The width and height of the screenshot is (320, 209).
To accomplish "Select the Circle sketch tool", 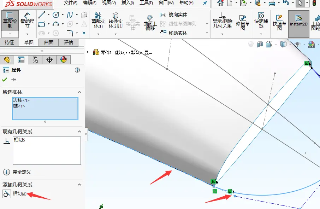I will 56,15.
